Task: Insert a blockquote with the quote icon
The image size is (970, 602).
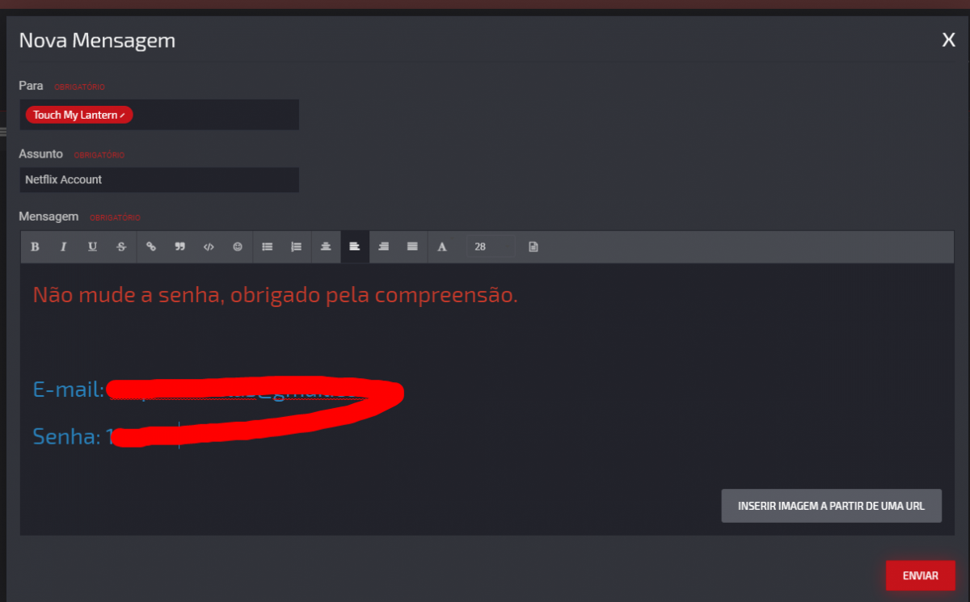Action: pyautogui.click(x=180, y=246)
